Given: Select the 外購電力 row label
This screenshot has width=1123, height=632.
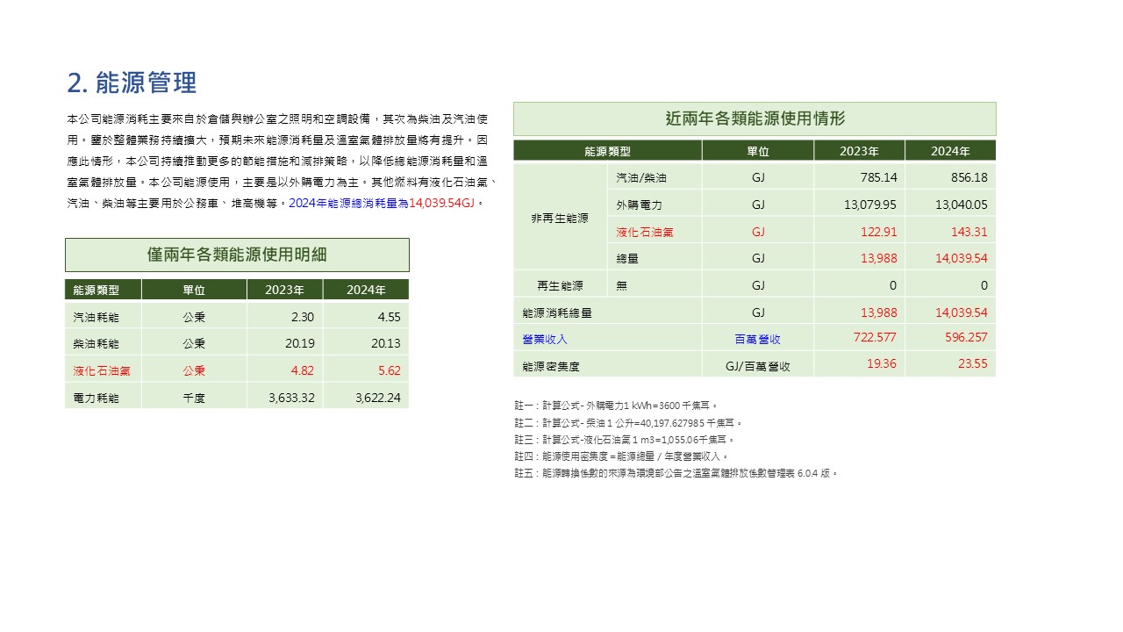Looking at the screenshot, I should coord(639,205).
